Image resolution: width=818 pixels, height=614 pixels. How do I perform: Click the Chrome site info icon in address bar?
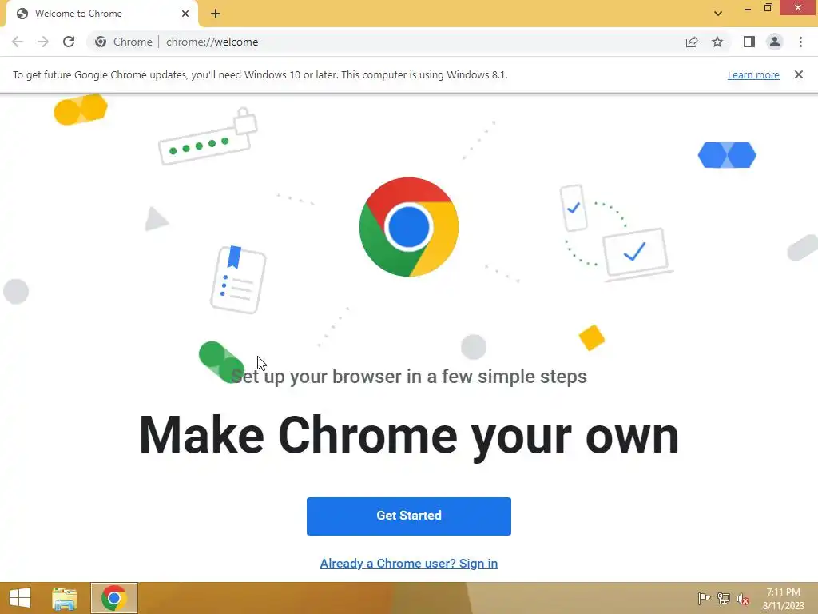(101, 42)
